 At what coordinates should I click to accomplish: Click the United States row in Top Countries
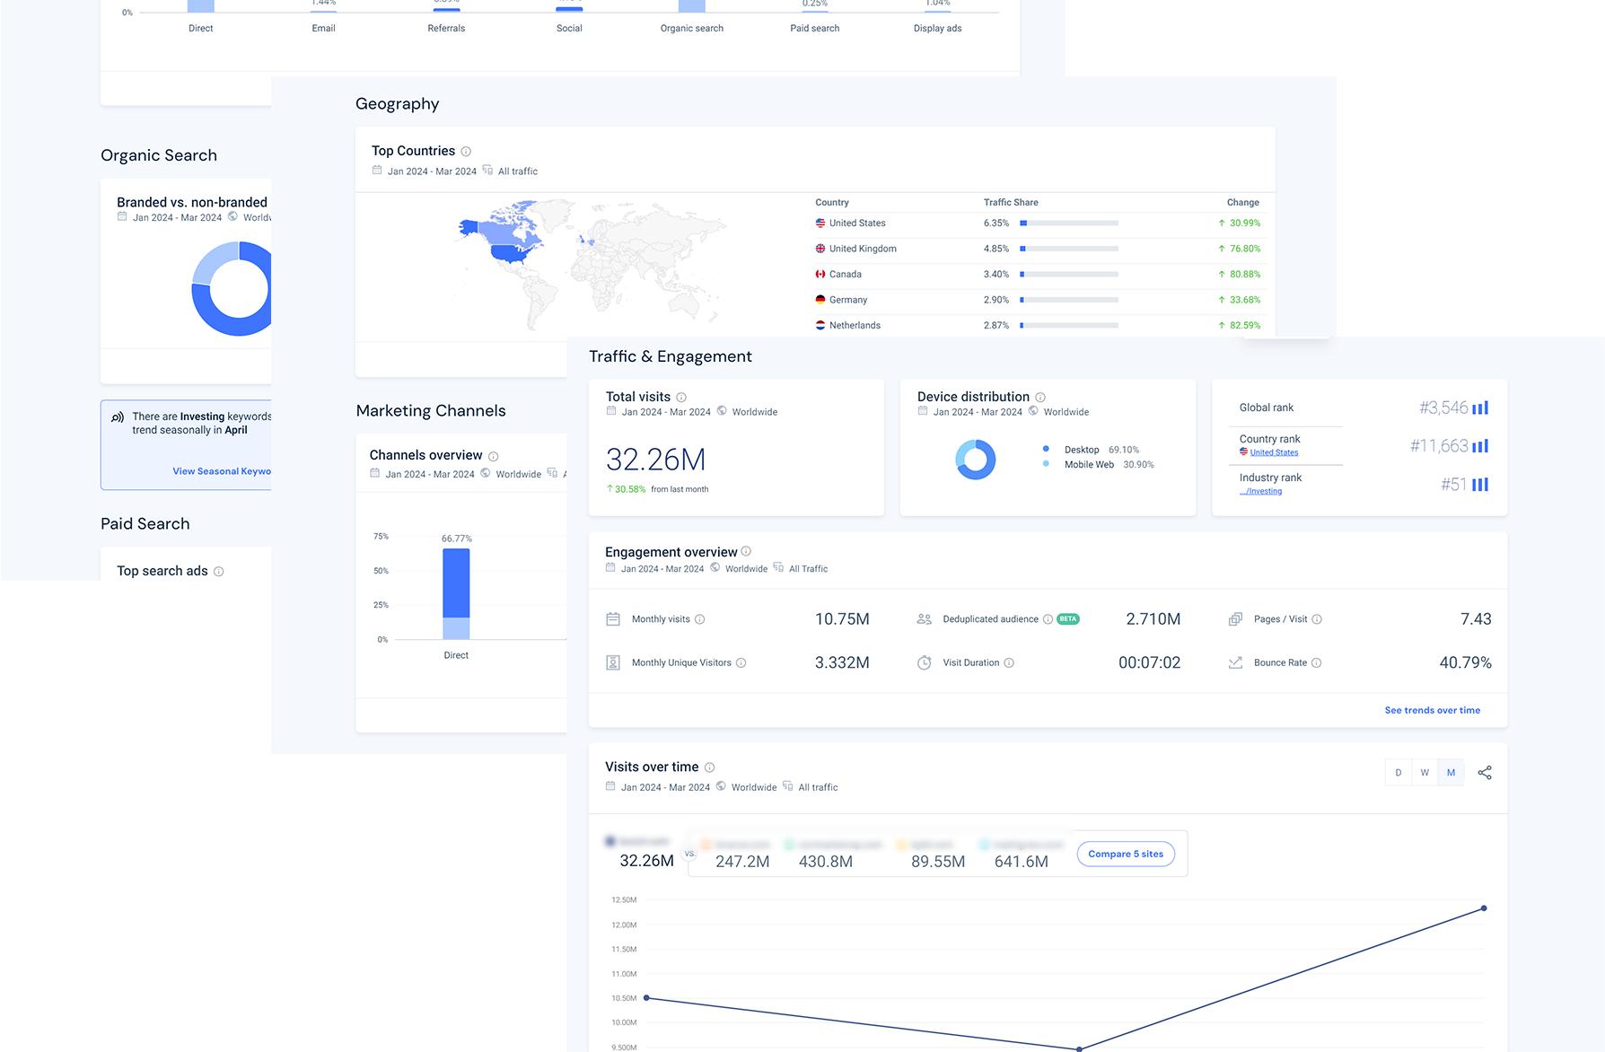tap(1037, 224)
